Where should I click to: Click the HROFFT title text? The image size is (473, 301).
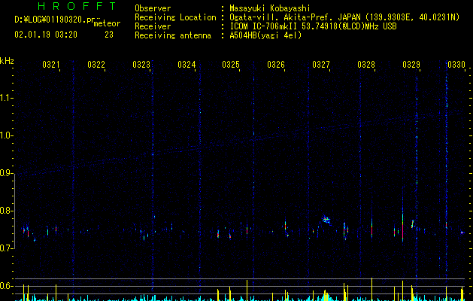tap(77, 6)
